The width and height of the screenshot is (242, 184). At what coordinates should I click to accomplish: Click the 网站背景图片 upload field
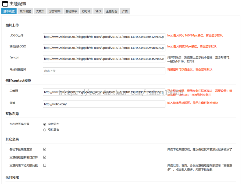click(x=104, y=71)
